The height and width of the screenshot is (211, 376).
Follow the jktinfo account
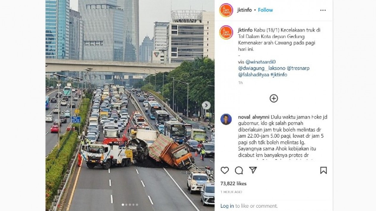pos(265,10)
